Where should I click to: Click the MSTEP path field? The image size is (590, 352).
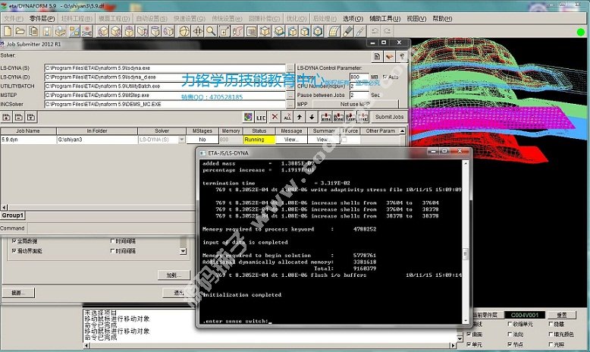(165, 96)
